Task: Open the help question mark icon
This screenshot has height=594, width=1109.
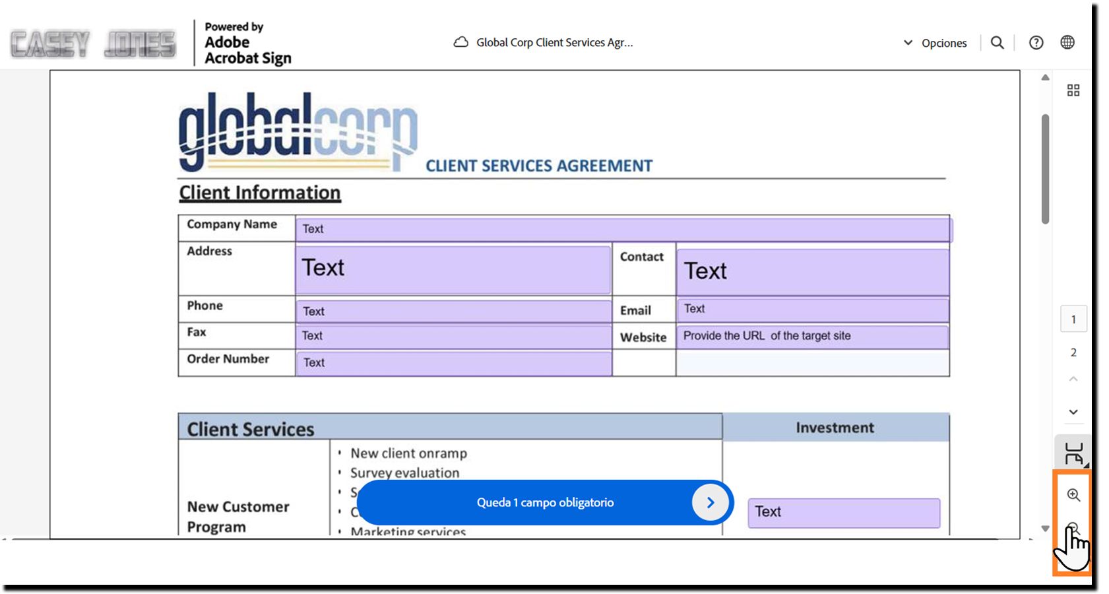Action: [1036, 43]
